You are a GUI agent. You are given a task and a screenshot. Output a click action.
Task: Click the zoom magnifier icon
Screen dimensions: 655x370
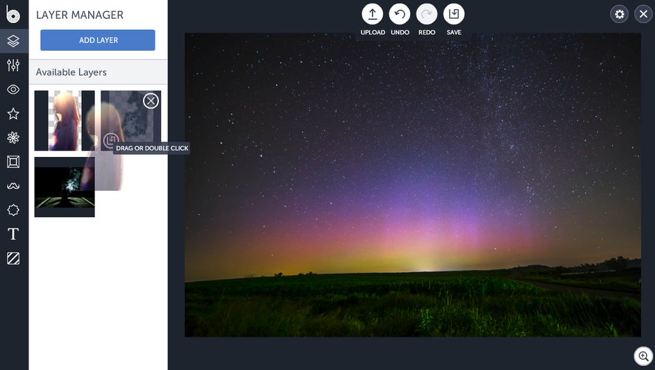(643, 356)
